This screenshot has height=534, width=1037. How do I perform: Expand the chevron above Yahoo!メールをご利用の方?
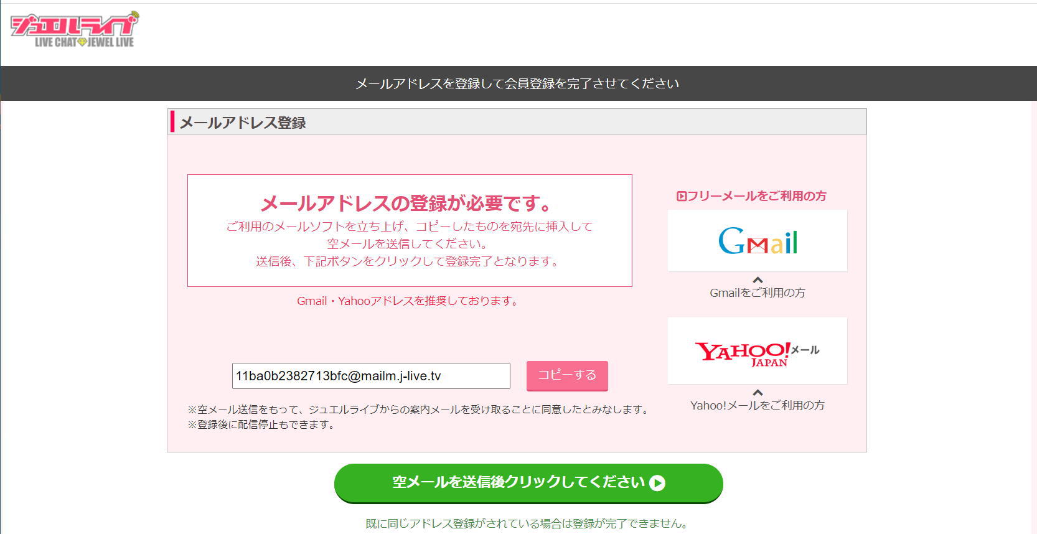click(x=758, y=393)
